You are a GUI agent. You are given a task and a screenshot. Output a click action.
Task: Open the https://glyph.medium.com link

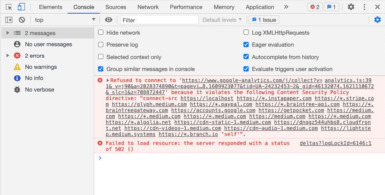click(x=149, y=104)
